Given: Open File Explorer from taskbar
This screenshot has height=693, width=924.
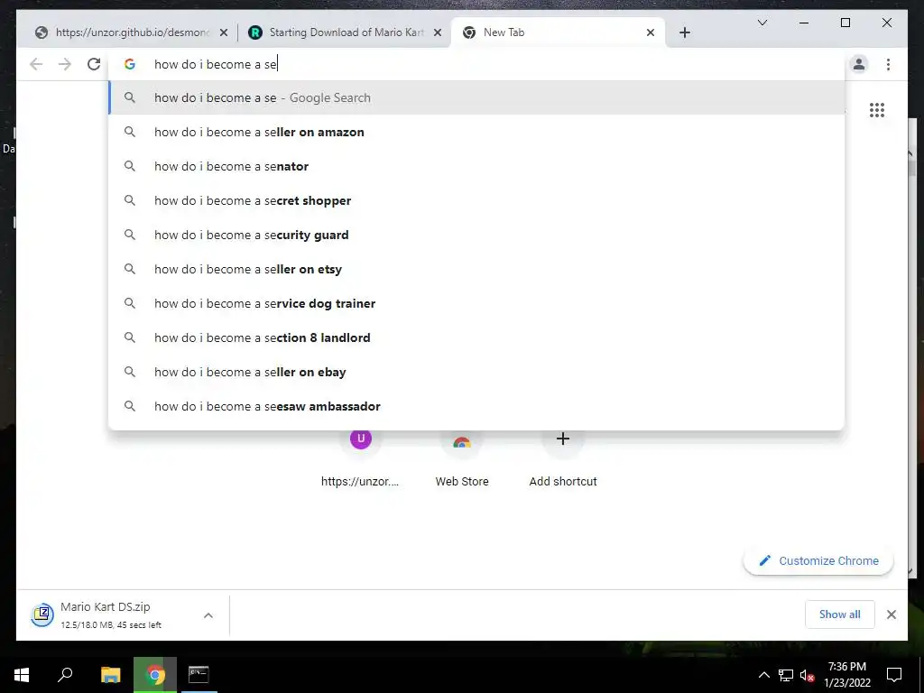Looking at the screenshot, I should point(111,675).
